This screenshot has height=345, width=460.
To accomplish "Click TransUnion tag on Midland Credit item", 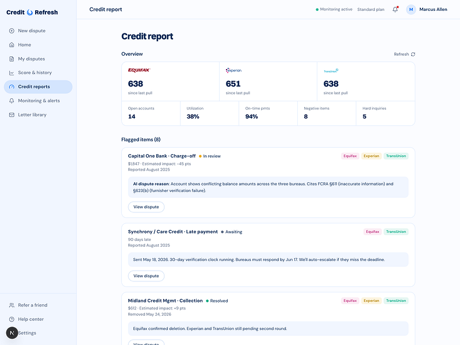I will click(396, 301).
